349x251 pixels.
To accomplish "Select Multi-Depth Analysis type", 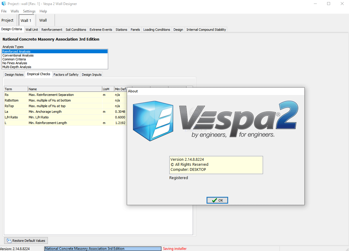I will coord(55,67).
